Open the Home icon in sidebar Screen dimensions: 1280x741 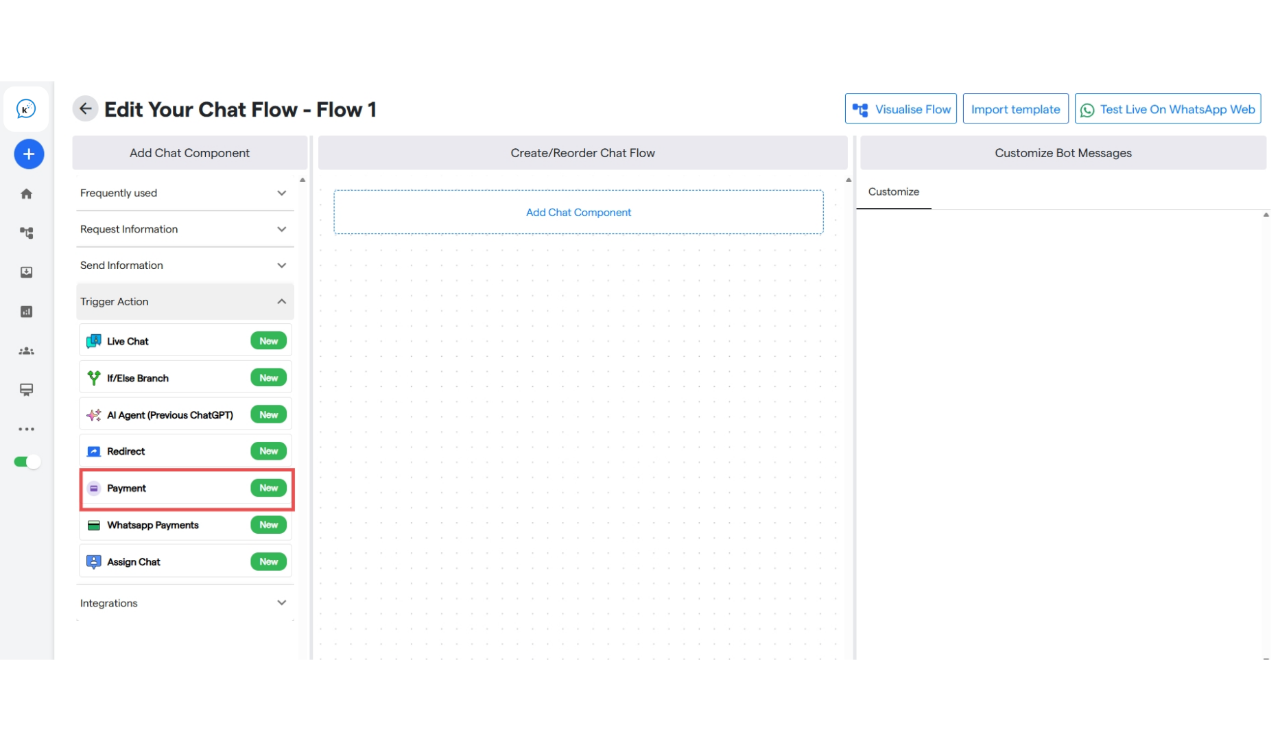pos(26,194)
